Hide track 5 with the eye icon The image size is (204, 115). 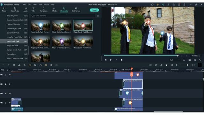click(x=10, y=84)
